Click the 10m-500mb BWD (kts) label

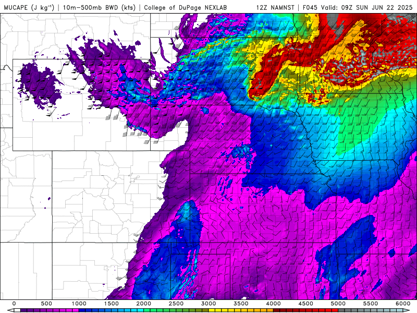pos(99,7)
